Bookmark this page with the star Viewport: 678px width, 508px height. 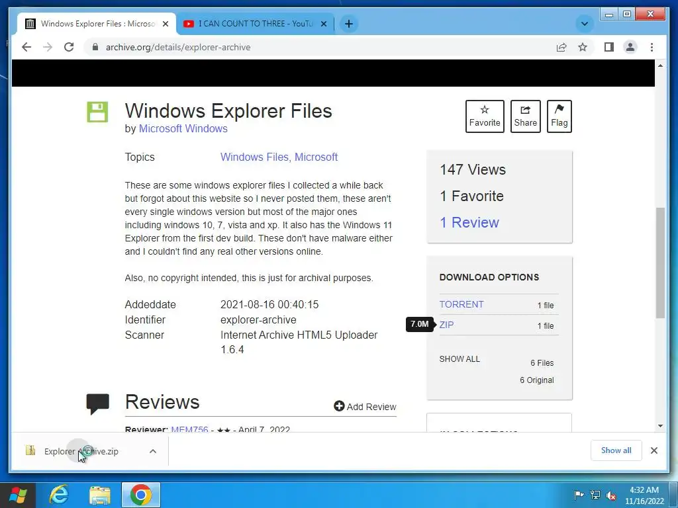coord(583,47)
